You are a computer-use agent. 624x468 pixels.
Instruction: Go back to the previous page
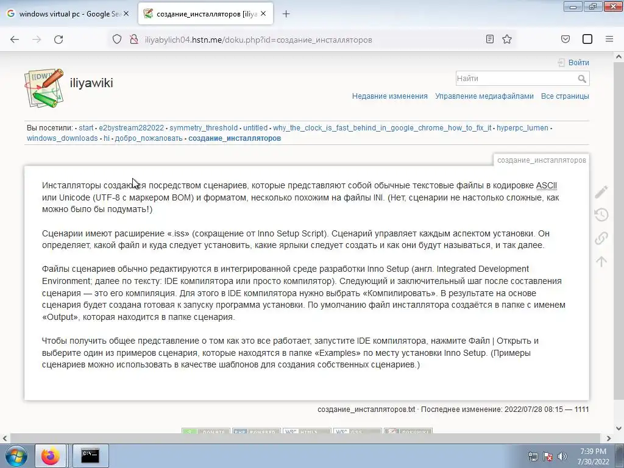[x=15, y=40]
